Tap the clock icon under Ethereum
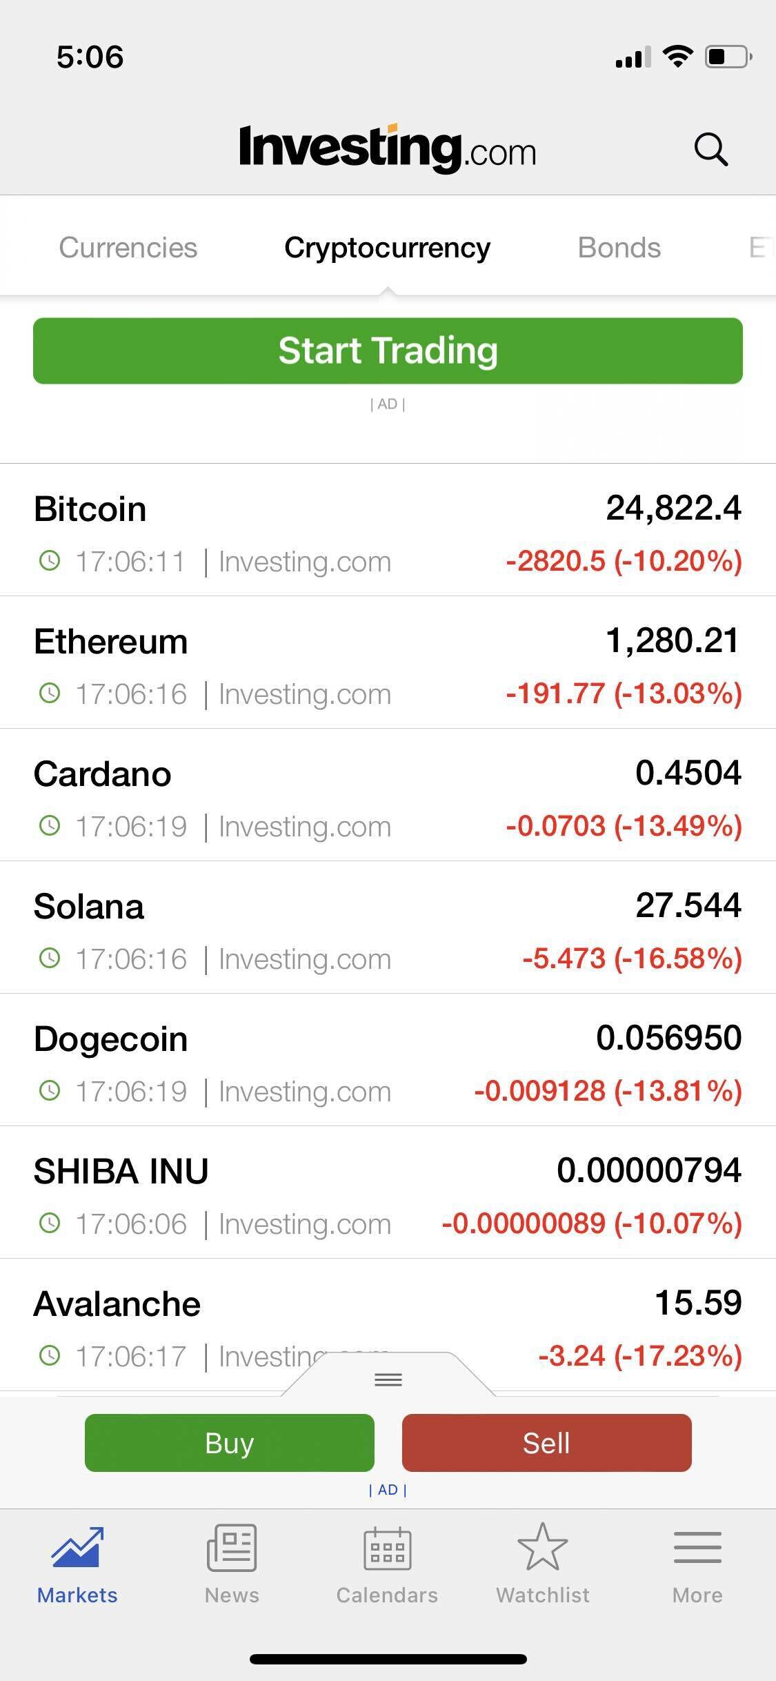776x1681 pixels. click(50, 693)
